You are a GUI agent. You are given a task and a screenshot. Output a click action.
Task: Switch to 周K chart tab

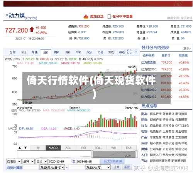coord(56,52)
